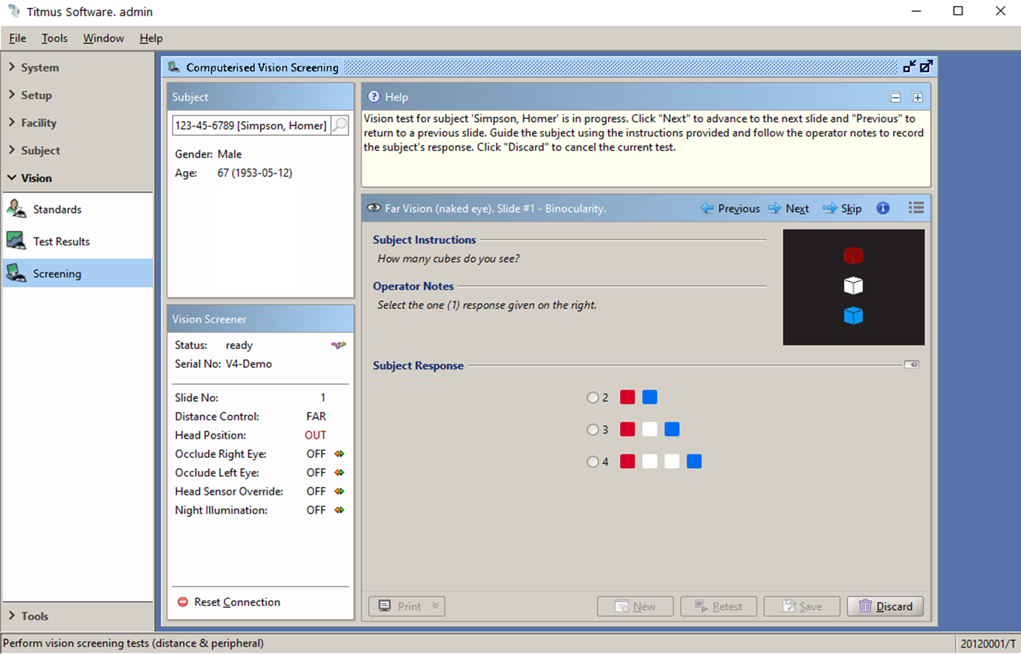Open the slide list icon
This screenshot has height=654, width=1021.
coord(916,209)
